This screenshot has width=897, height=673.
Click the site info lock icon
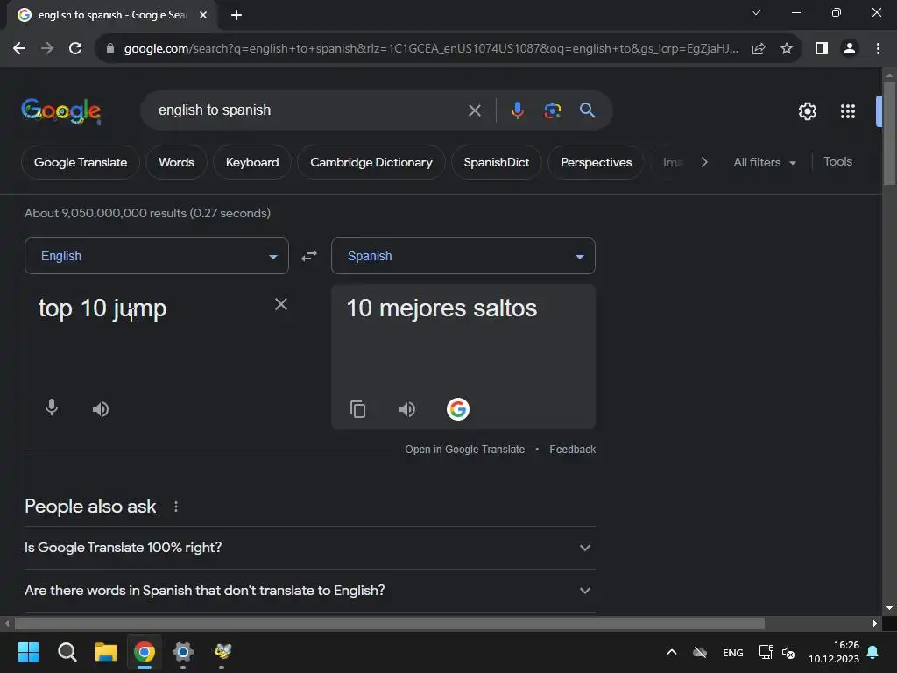(110, 49)
